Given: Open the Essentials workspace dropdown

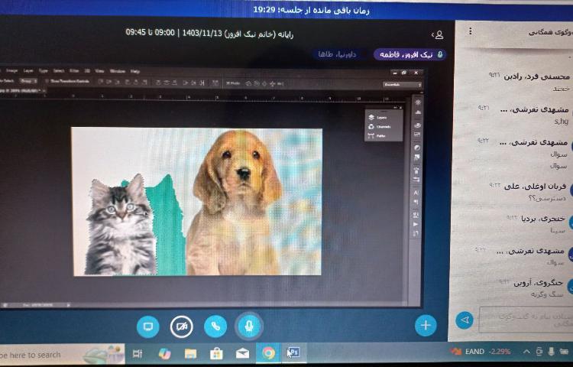Looking at the screenshot, I should (x=401, y=84).
